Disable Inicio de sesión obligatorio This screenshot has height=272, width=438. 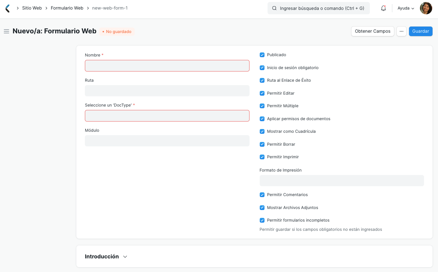pyautogui.click(x=262, y=67)
